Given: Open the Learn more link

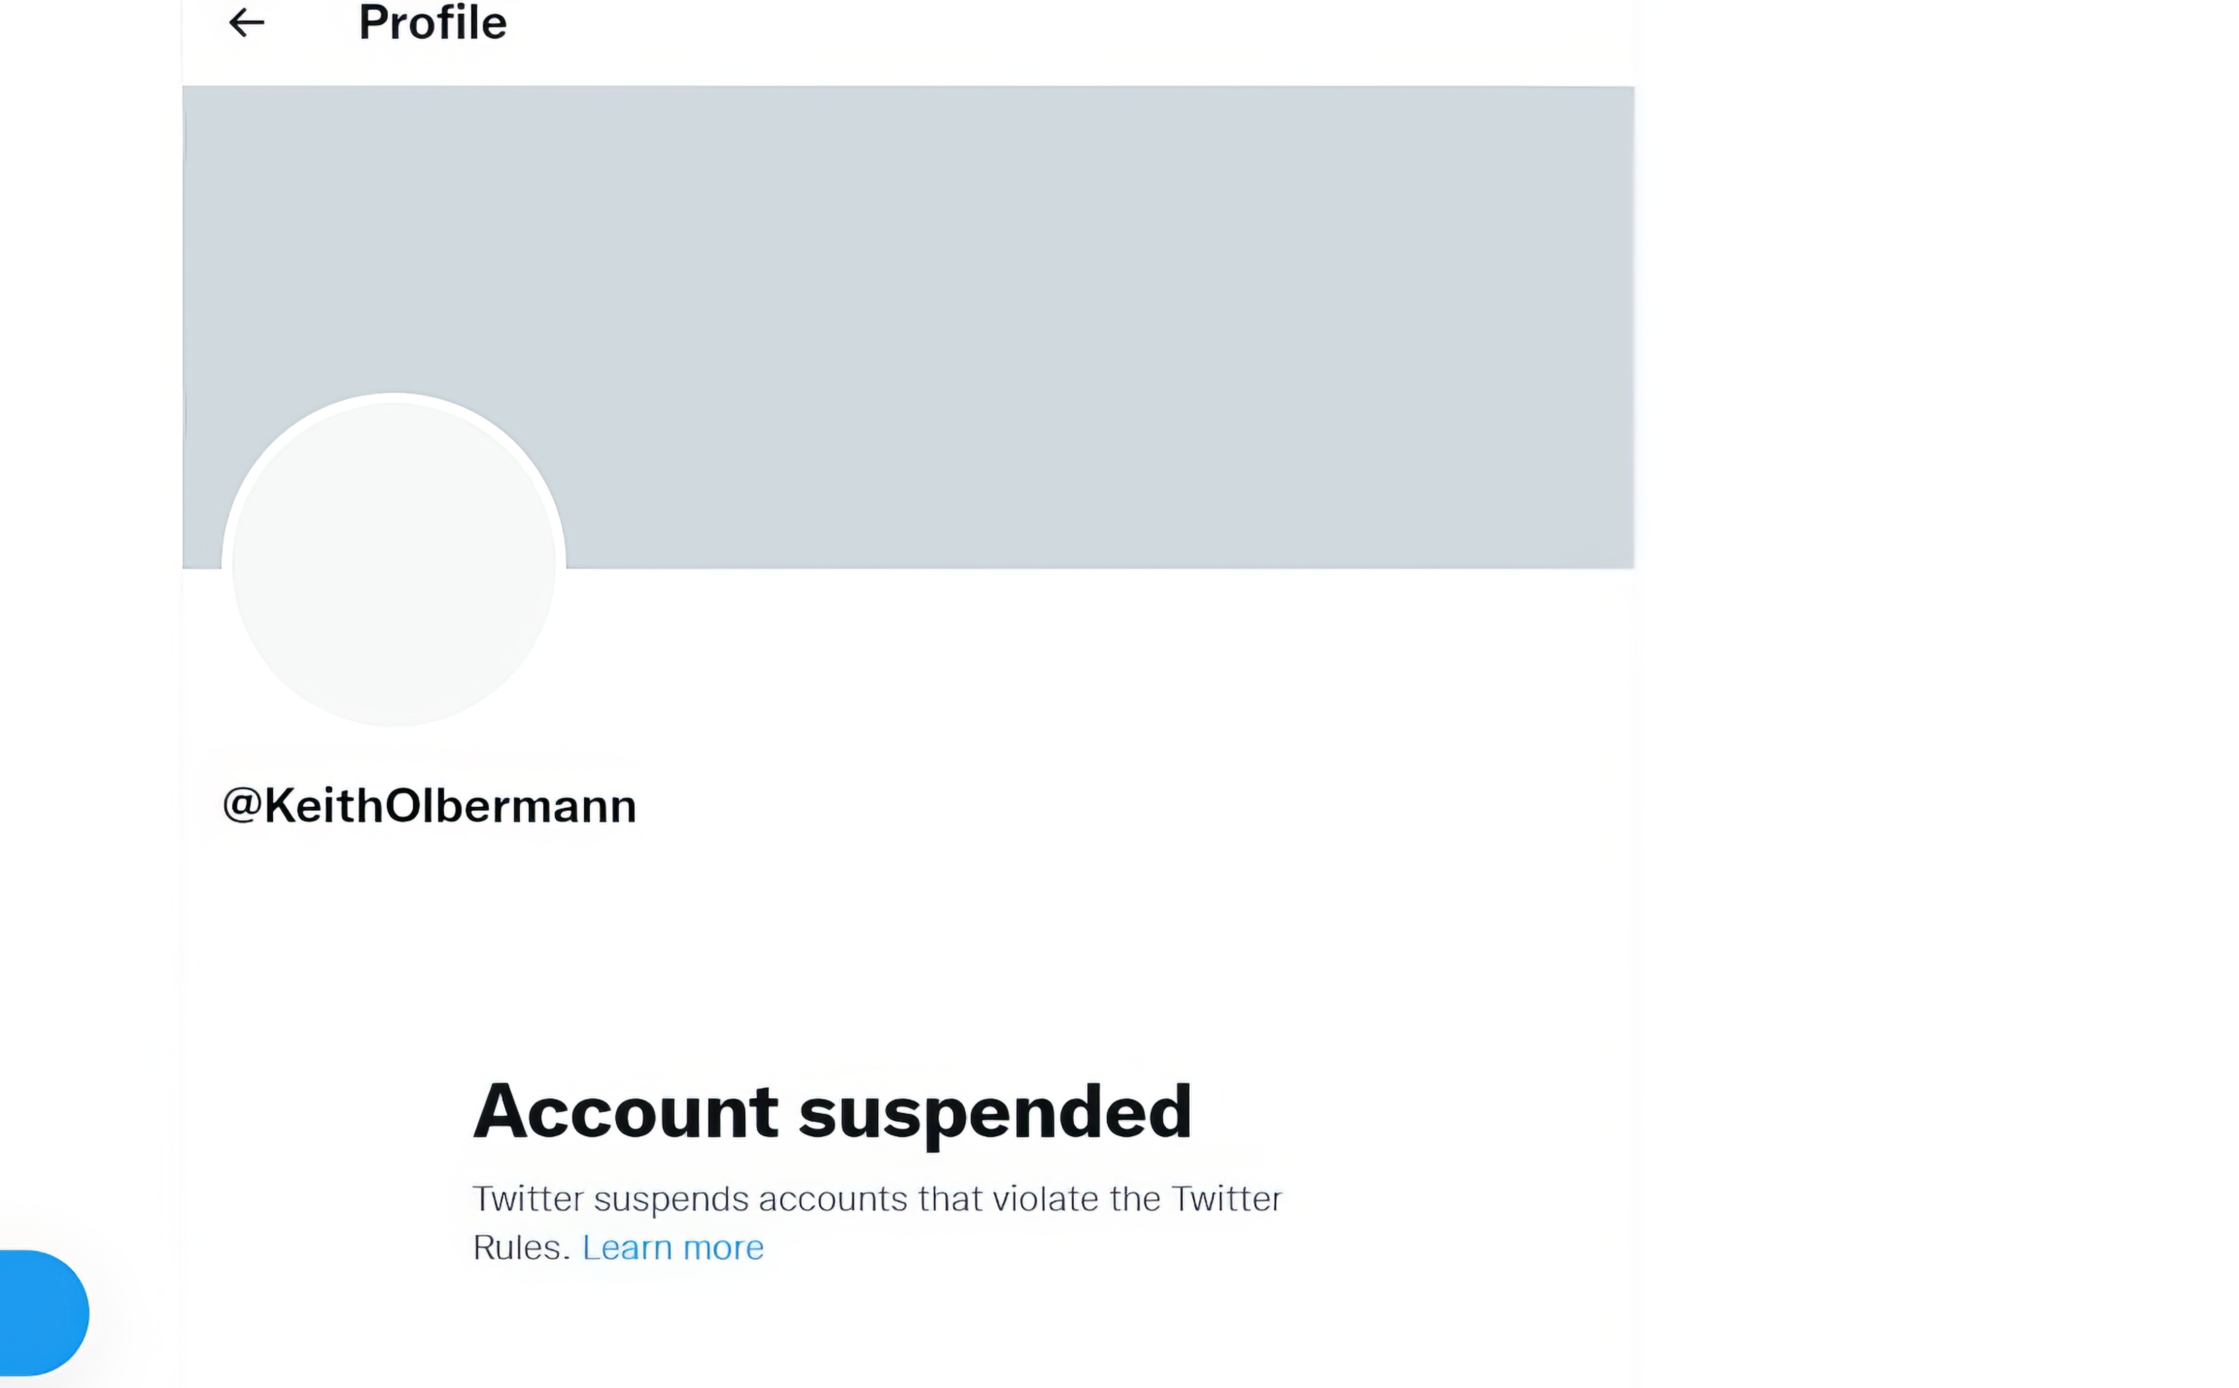Looking at the screenshot, I should [673, 1248].
